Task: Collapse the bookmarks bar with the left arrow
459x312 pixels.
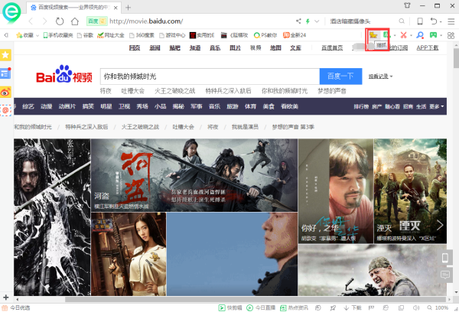Action: pyautogui.click(x=6, y=35)
